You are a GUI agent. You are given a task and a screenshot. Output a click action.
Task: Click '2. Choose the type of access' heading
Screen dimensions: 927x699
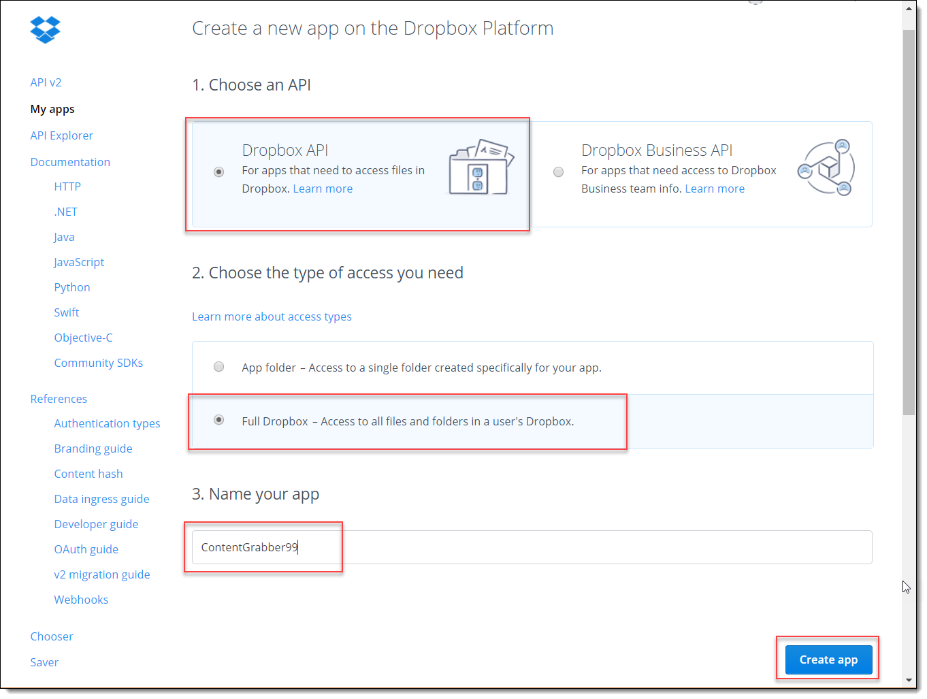pos(327,273)
